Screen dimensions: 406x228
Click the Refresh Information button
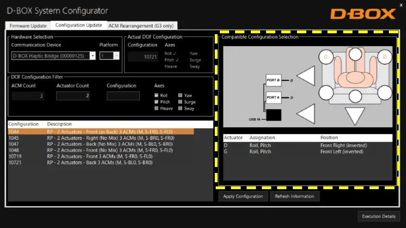(295, 197)
